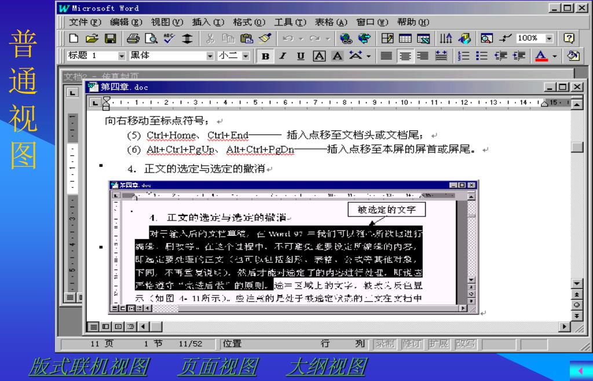Screen dimensions: 593x381
Task: Open the 视图(V) menu
Action: 167,23
